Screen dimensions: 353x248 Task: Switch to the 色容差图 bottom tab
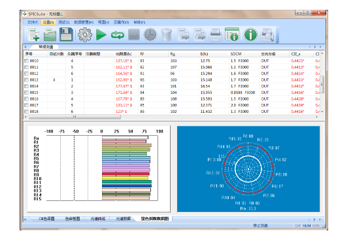tap(73, 219)
